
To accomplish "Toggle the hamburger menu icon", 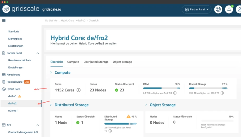I will [4, 20].
